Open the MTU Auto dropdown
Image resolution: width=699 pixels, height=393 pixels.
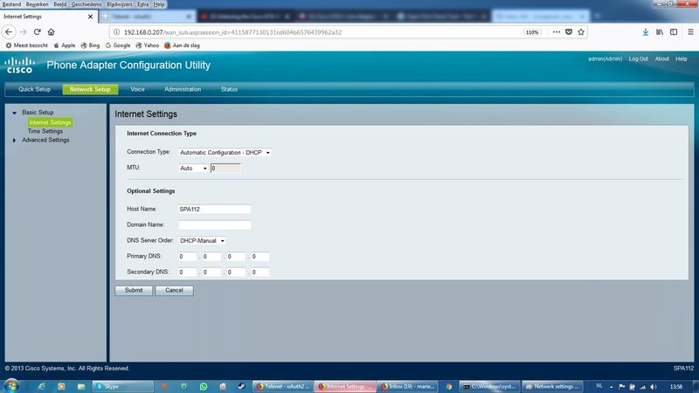pyautogui.click(x=194, y=168)
